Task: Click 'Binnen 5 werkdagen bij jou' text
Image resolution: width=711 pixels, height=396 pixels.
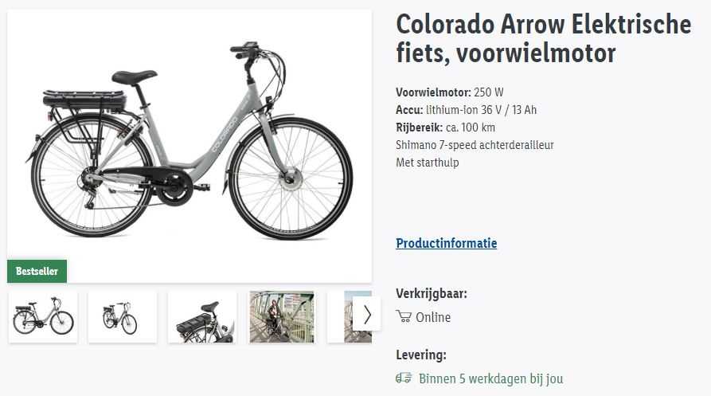Action: [490, 378]
